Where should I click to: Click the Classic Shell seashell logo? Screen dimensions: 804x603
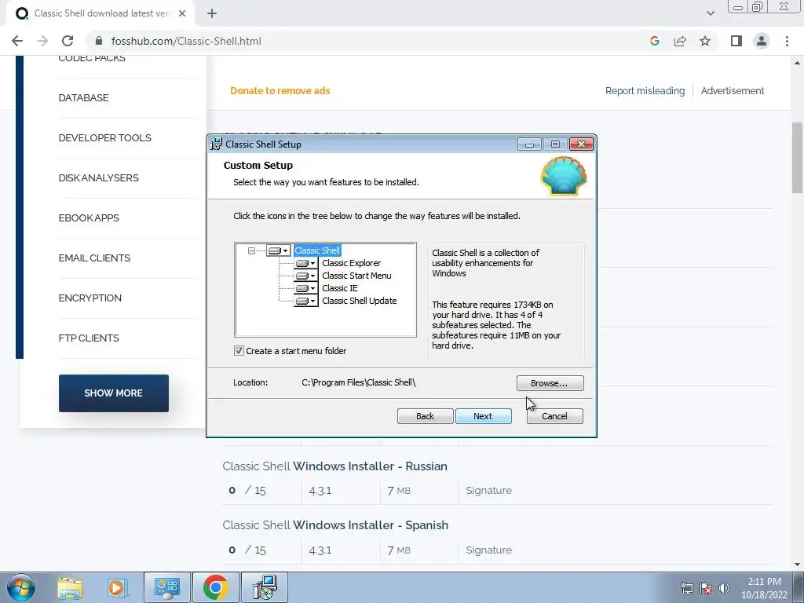pyautogui.click(x=564, y=176)
